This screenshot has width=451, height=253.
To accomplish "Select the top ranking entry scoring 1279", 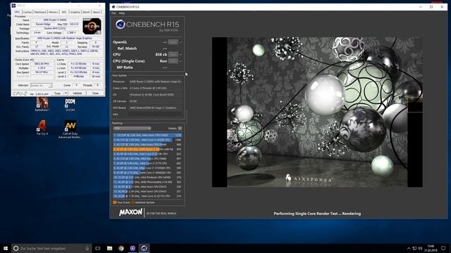I will click(x=147, y=135).
